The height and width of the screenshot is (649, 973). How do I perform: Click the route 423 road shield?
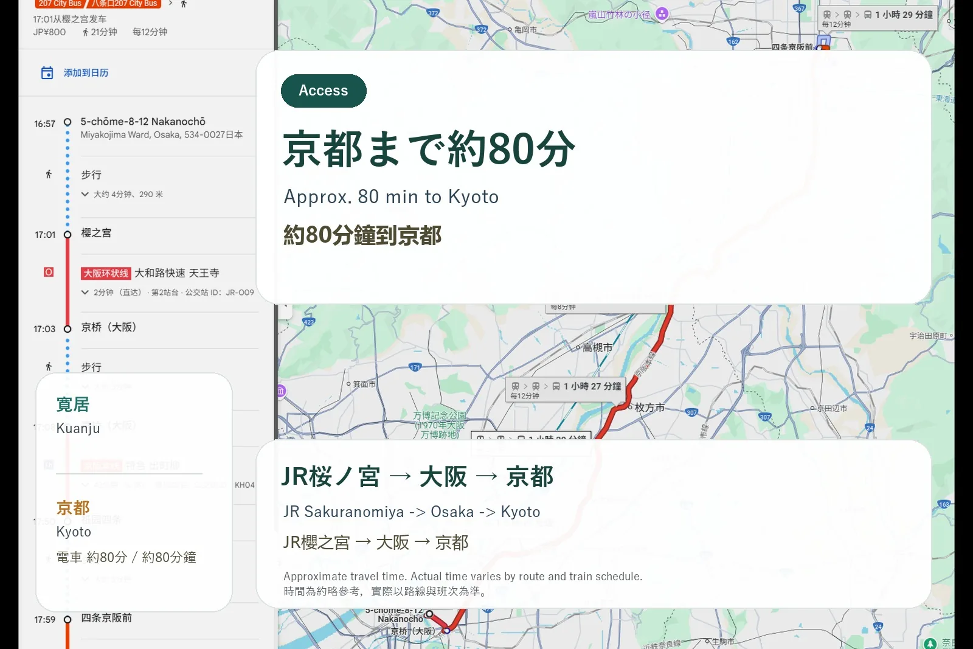(x=309, y=322)
